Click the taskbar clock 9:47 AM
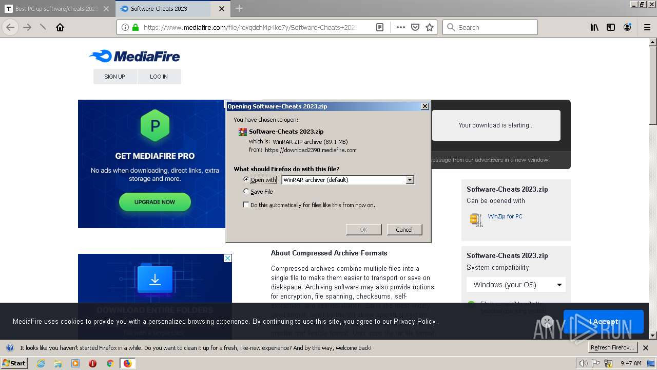Viewport: 657px width, 370px height. click(631, 363)
